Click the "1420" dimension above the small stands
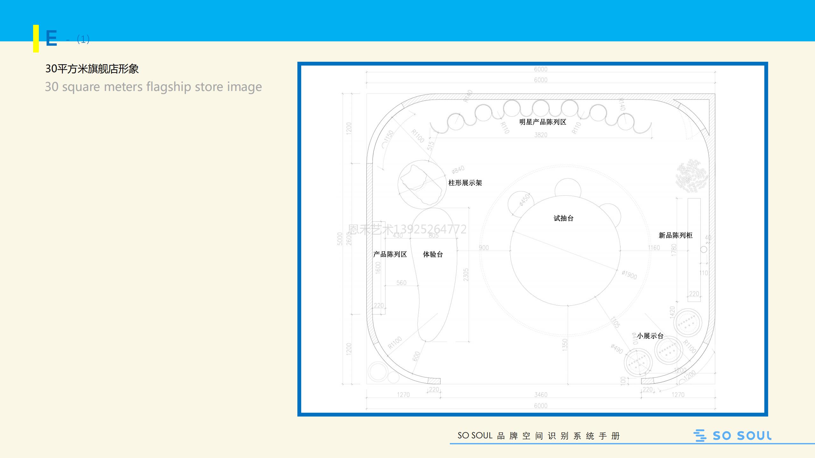The width and height of the screenshot is (815, 458). click(x=672, y=312)
